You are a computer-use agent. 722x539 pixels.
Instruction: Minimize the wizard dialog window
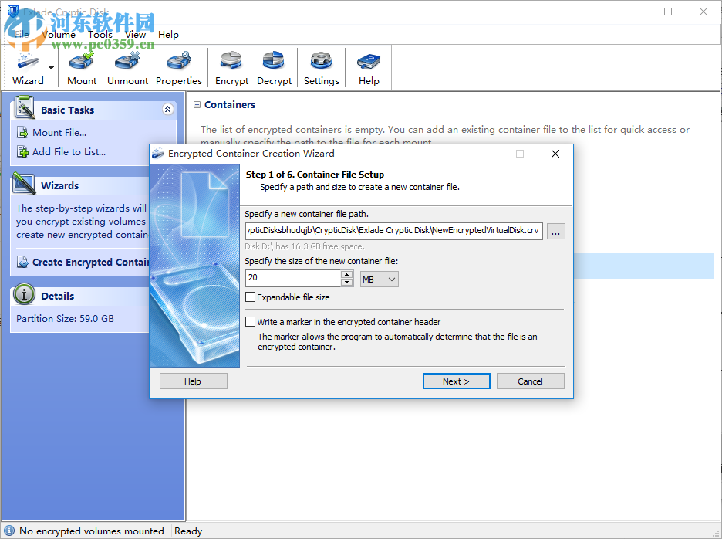click(x=485, y=154)
